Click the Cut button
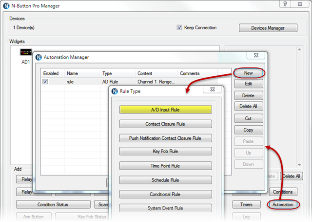 tap(248, 118)
